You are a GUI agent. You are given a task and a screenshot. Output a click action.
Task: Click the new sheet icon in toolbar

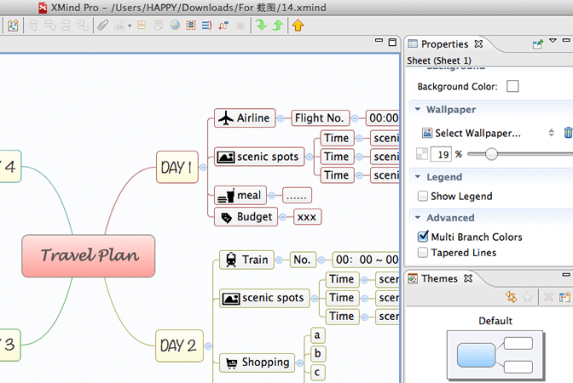point(13,26)
